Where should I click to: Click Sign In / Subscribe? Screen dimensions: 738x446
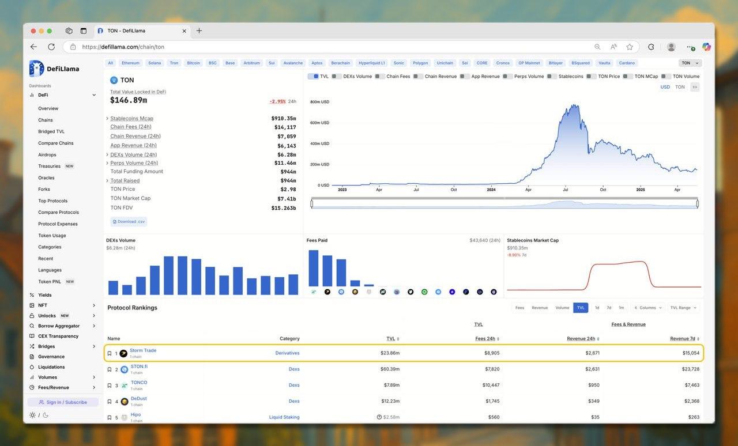(63, 402)
